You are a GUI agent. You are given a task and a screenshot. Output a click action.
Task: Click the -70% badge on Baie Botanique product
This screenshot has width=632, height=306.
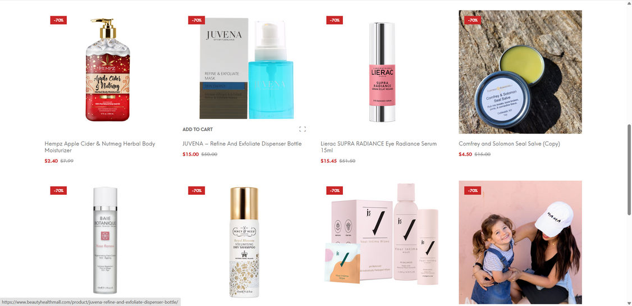coord(58,190)
